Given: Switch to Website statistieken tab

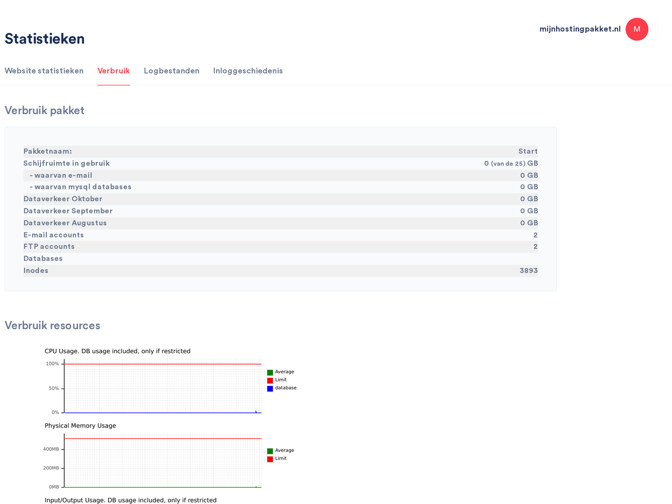Looking at the screenshot, I should (44, 71).
